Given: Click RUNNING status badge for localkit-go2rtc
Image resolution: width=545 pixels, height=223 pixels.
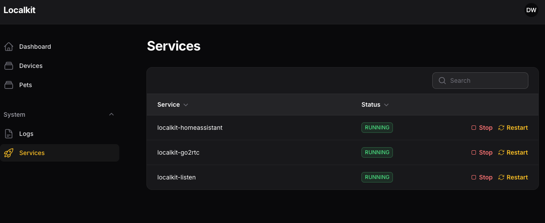Looking at the screenshot, I should click(x=377, y=152).
